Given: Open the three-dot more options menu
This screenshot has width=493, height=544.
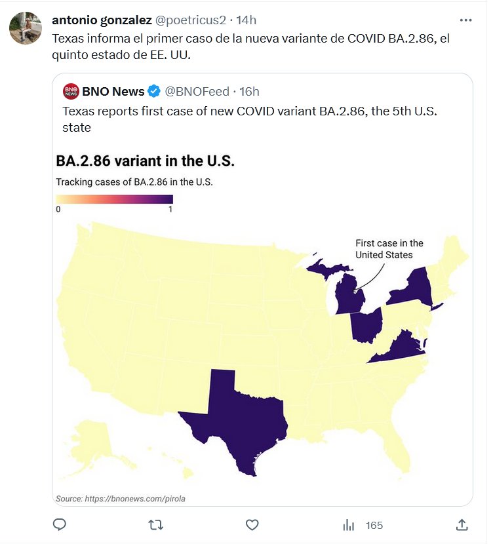Looking at the screenshot, I should 465,20.
